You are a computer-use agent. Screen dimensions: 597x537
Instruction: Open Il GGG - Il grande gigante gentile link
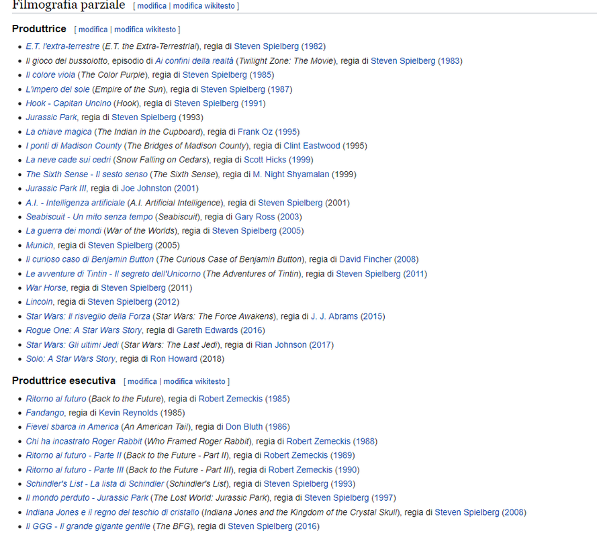[x=88, y=527]
